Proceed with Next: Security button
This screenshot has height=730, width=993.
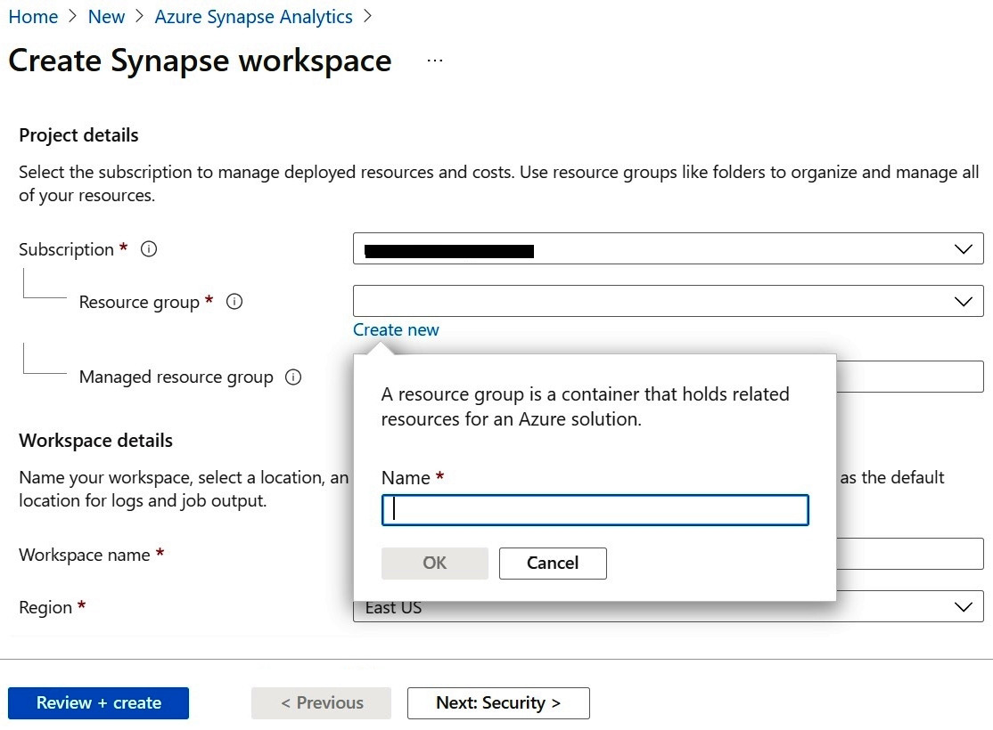click(x=498, y=702)
